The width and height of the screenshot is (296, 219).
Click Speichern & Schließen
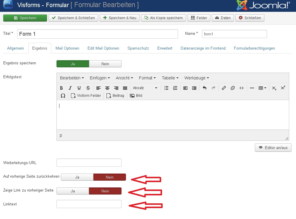coord(73,18)
